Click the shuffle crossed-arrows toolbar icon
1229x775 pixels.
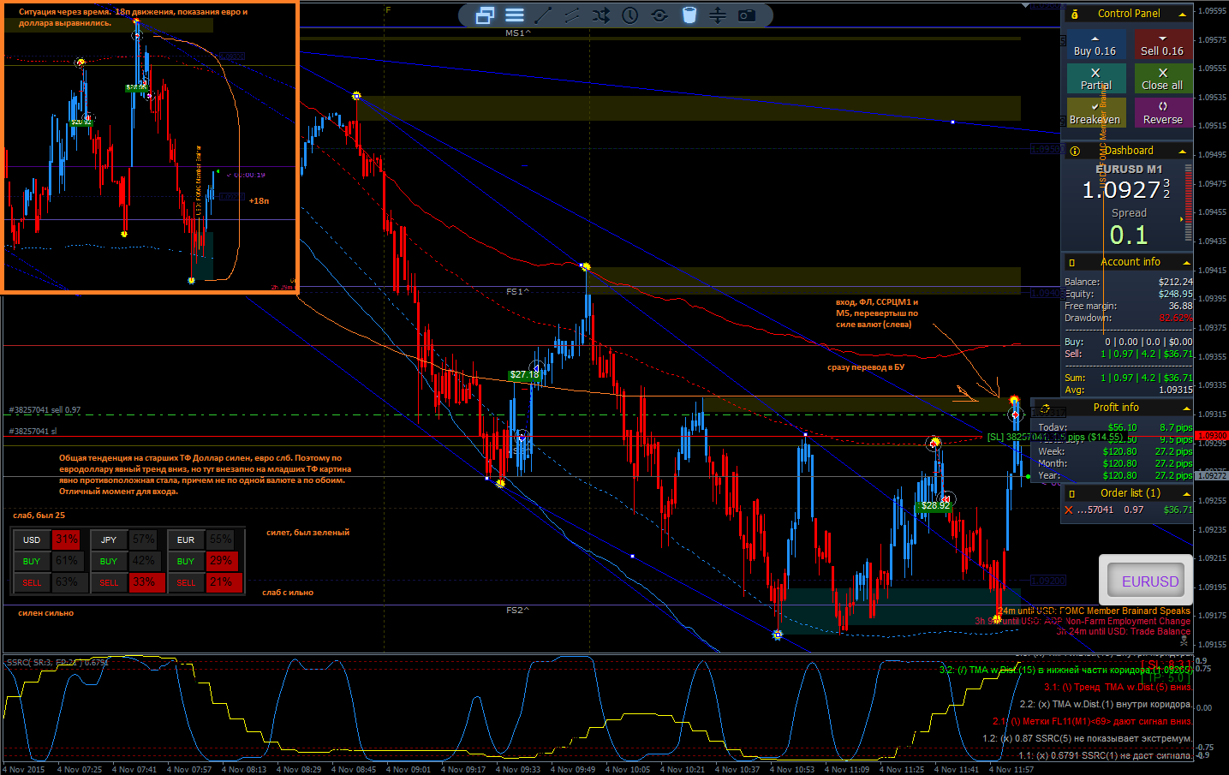tap(601, 15)
